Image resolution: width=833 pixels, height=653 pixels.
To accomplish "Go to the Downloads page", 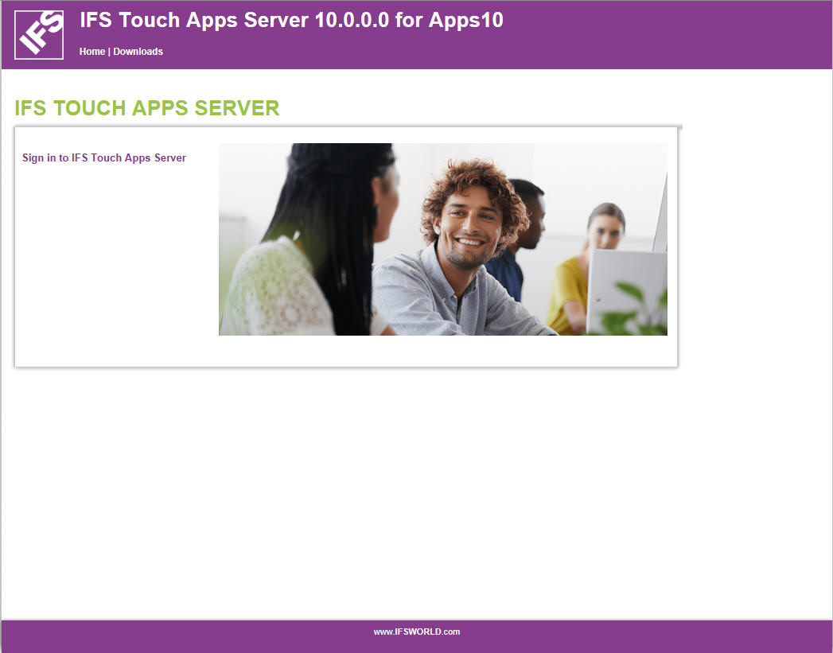I will pos(138,52).
